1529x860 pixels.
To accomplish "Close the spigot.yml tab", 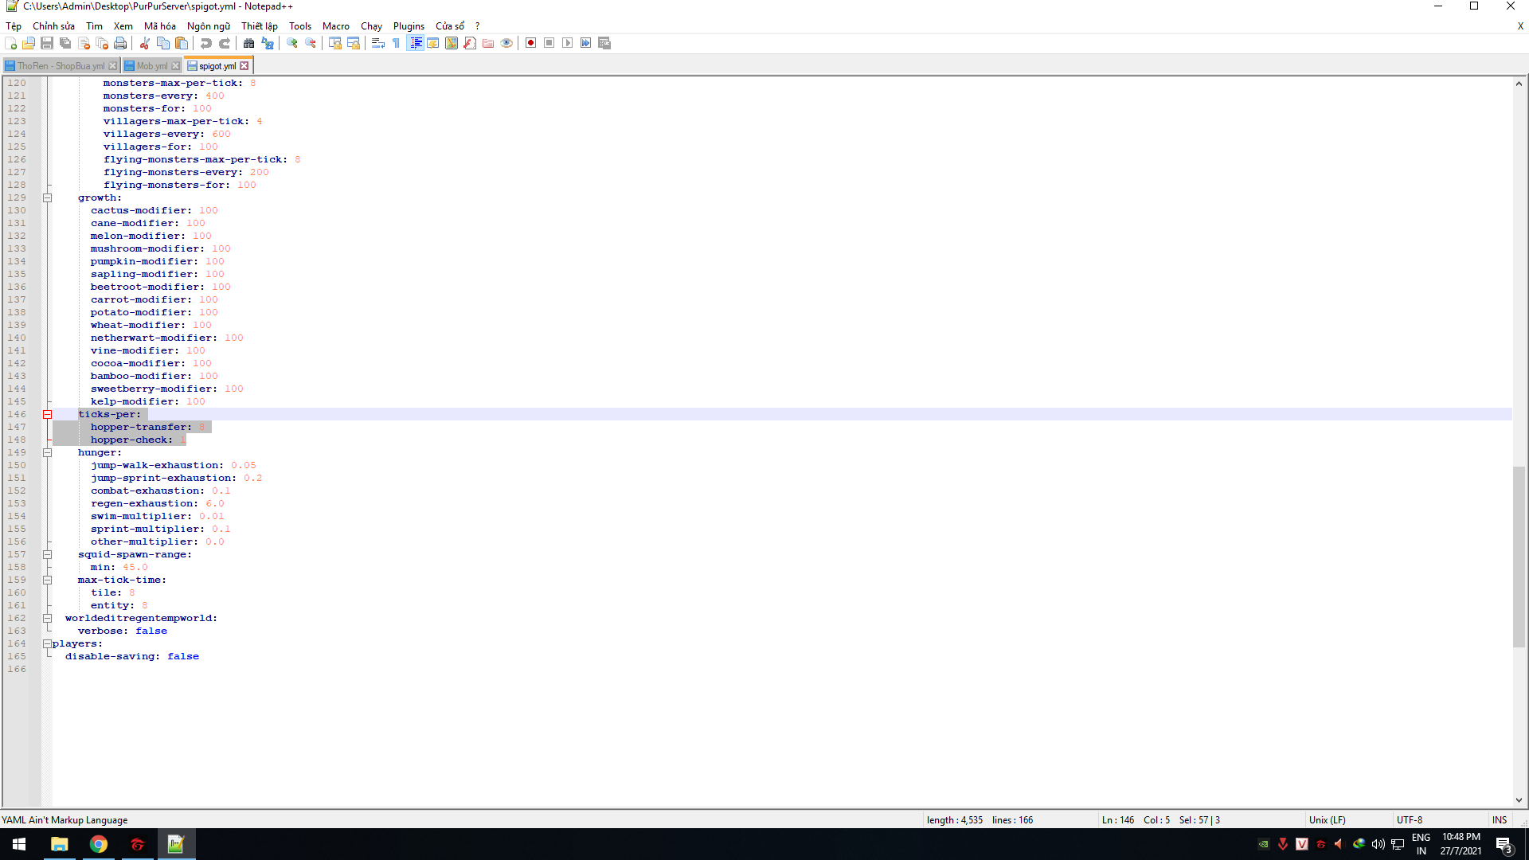I will pyautogui.click(x=244, y=66).
